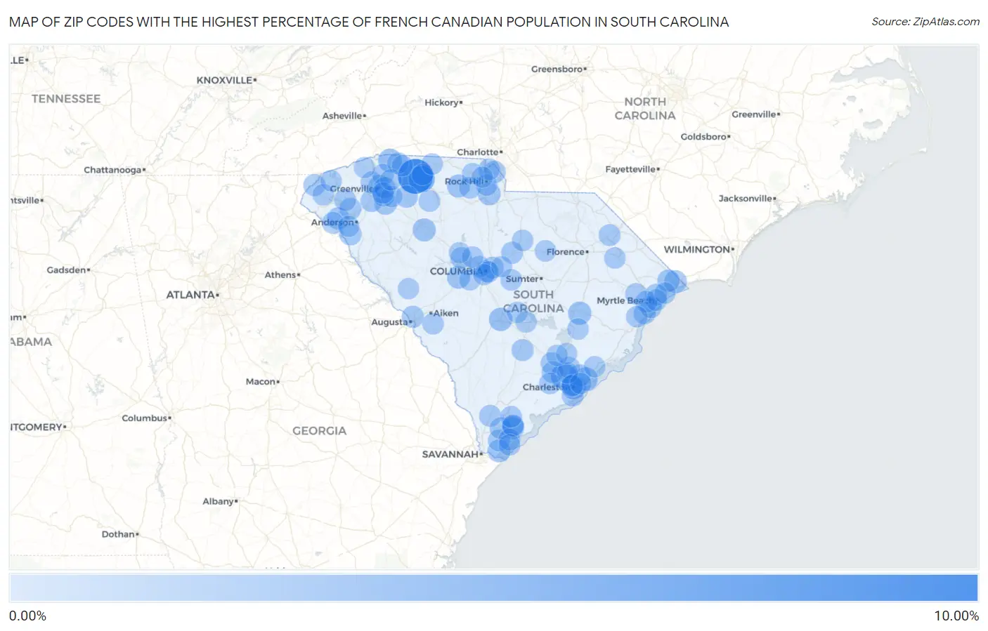This screenshot has width=988, height=631.
Task: Click the Chattanooga city label
Action: (x=115, y=170)
